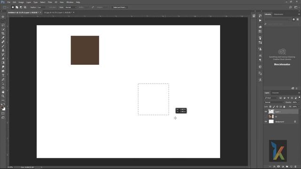
Task: Choose Intersect with selection mode
Action: point(25,8)
